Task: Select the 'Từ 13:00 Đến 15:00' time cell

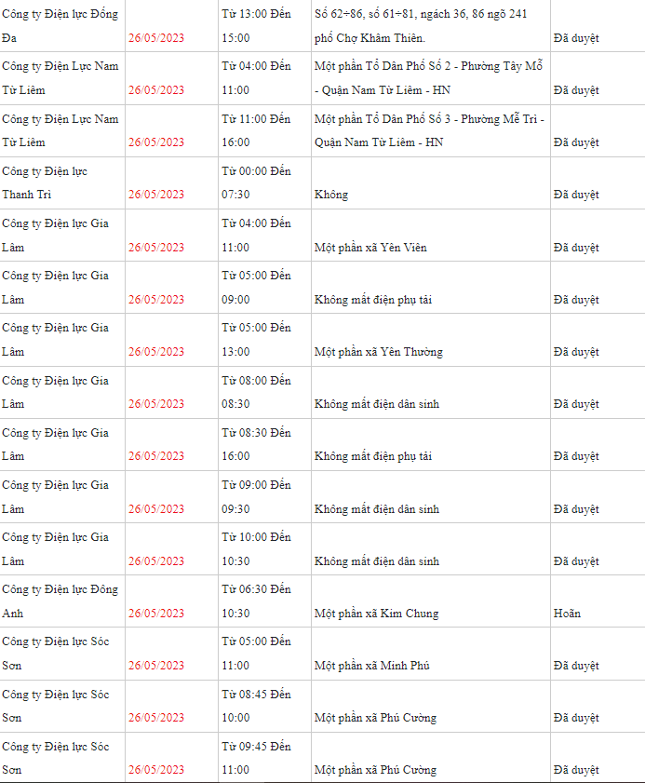Action: tap(264, 25)
